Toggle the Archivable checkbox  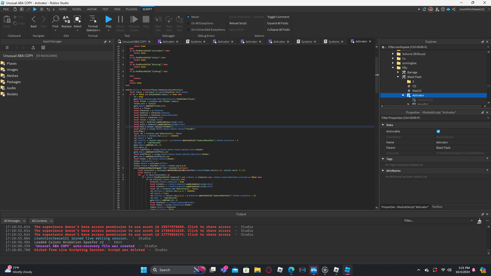coord(438,131)
